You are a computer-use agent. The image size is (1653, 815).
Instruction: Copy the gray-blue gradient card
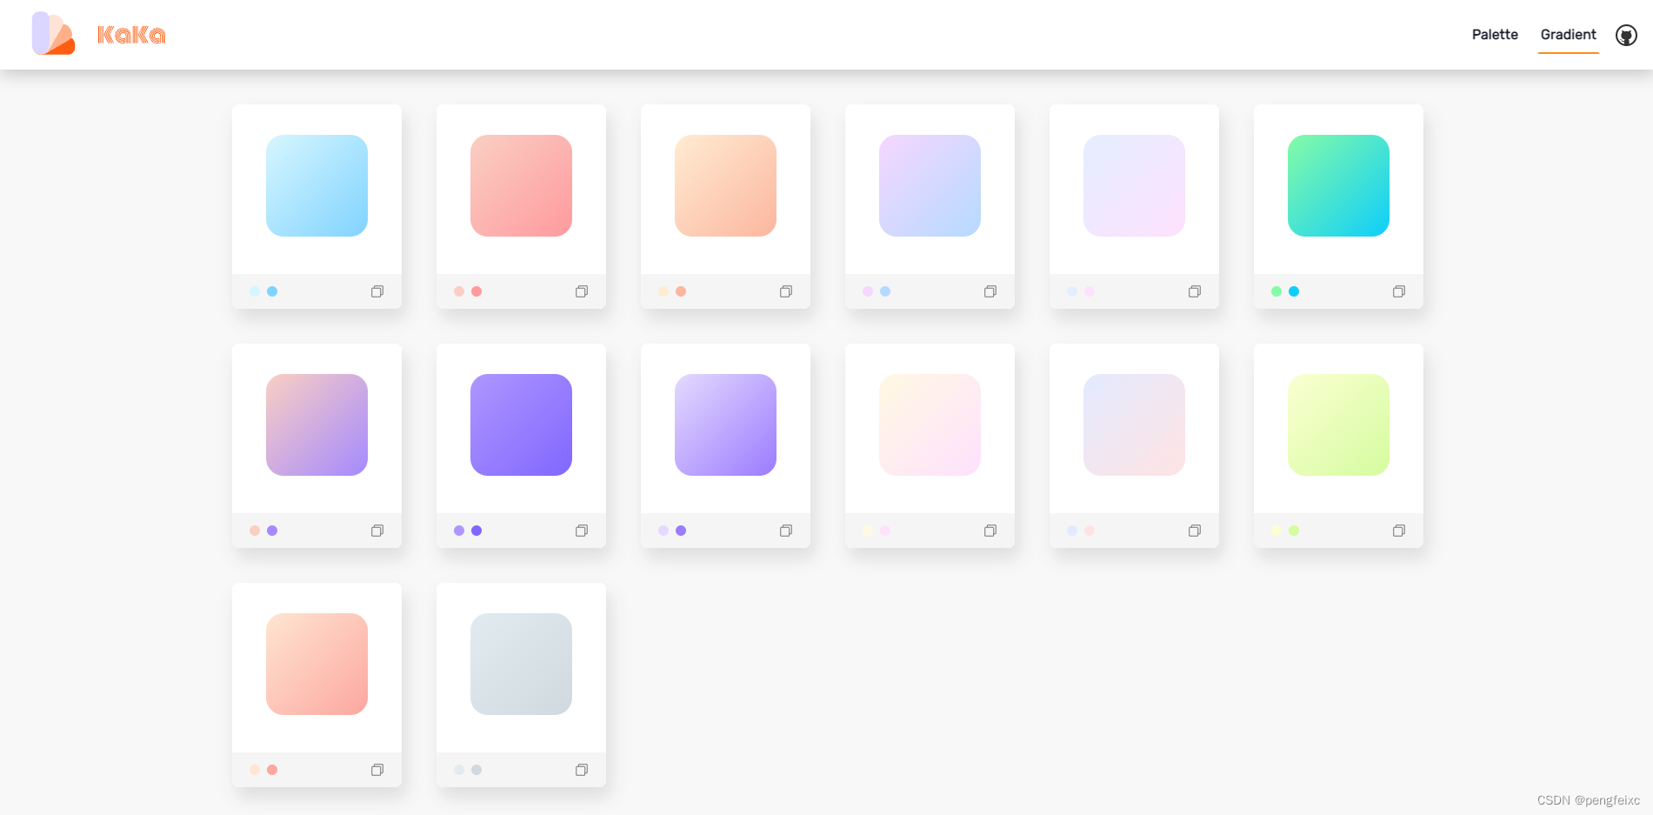pos(582,770)
